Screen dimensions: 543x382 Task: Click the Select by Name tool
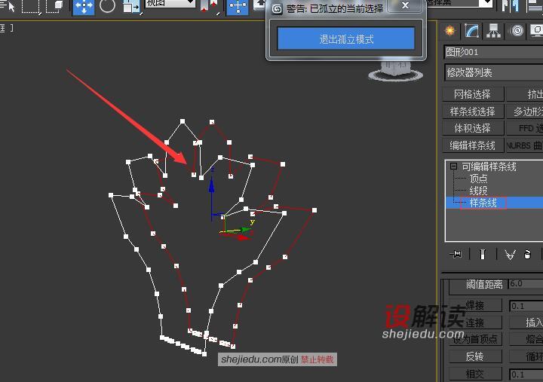[7, 5]
